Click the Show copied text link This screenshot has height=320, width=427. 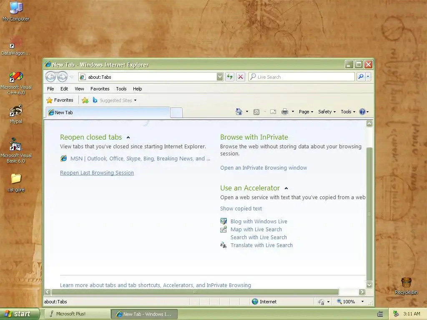tap(241, 209)
